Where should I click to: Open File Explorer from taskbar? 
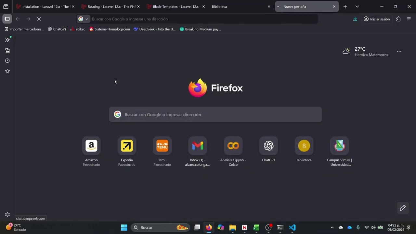click(x=233, y=227)
